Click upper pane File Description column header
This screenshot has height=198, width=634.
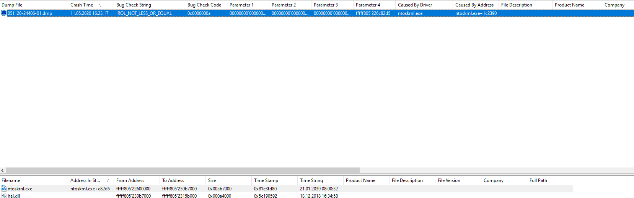[526, 5]
